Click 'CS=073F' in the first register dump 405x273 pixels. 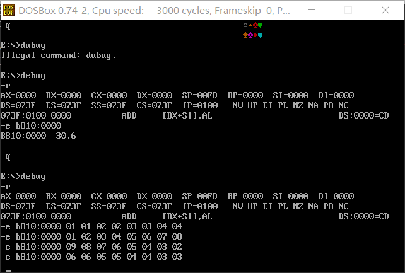pos(154,105)
